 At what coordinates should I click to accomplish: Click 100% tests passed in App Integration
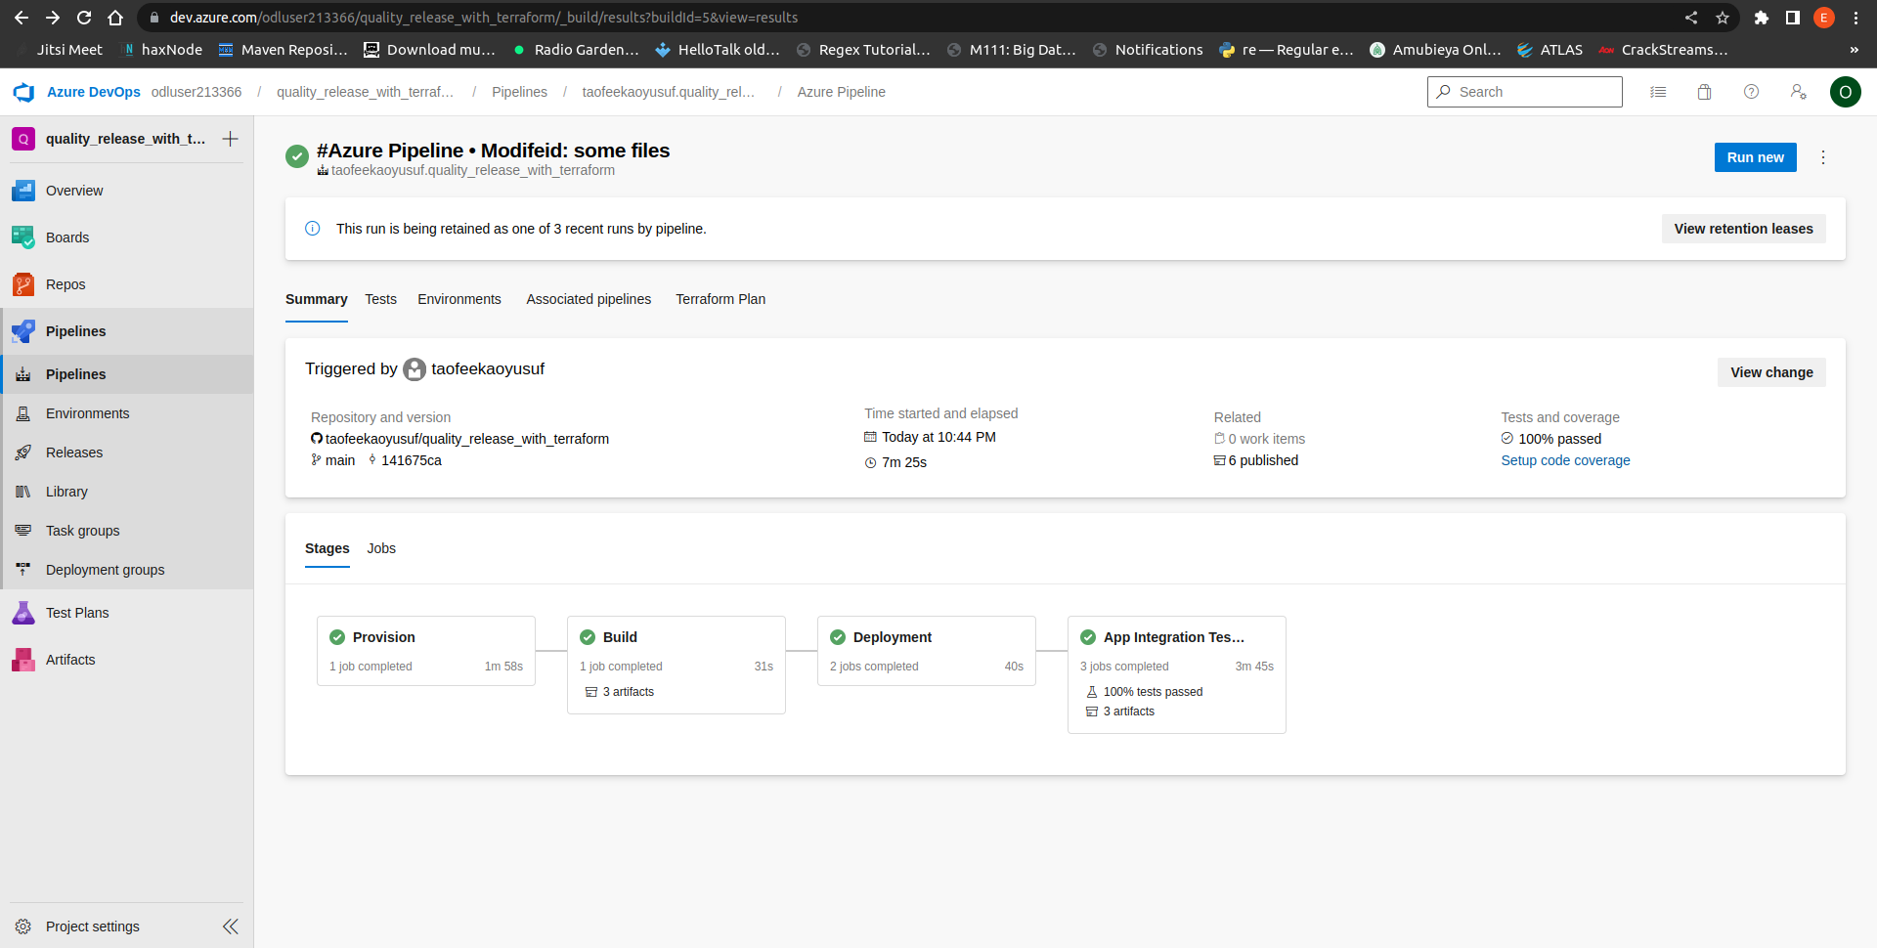(1145, 692)
